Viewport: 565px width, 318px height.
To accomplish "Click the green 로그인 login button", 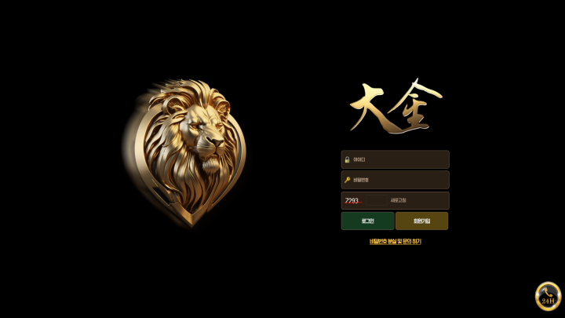I will (367, 221).
